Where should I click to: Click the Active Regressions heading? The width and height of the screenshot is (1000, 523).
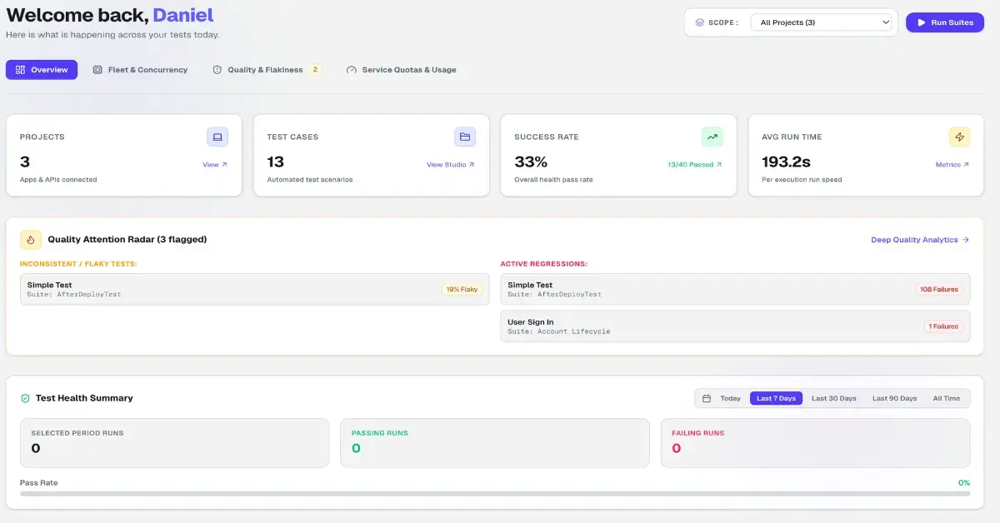point(544,264)
